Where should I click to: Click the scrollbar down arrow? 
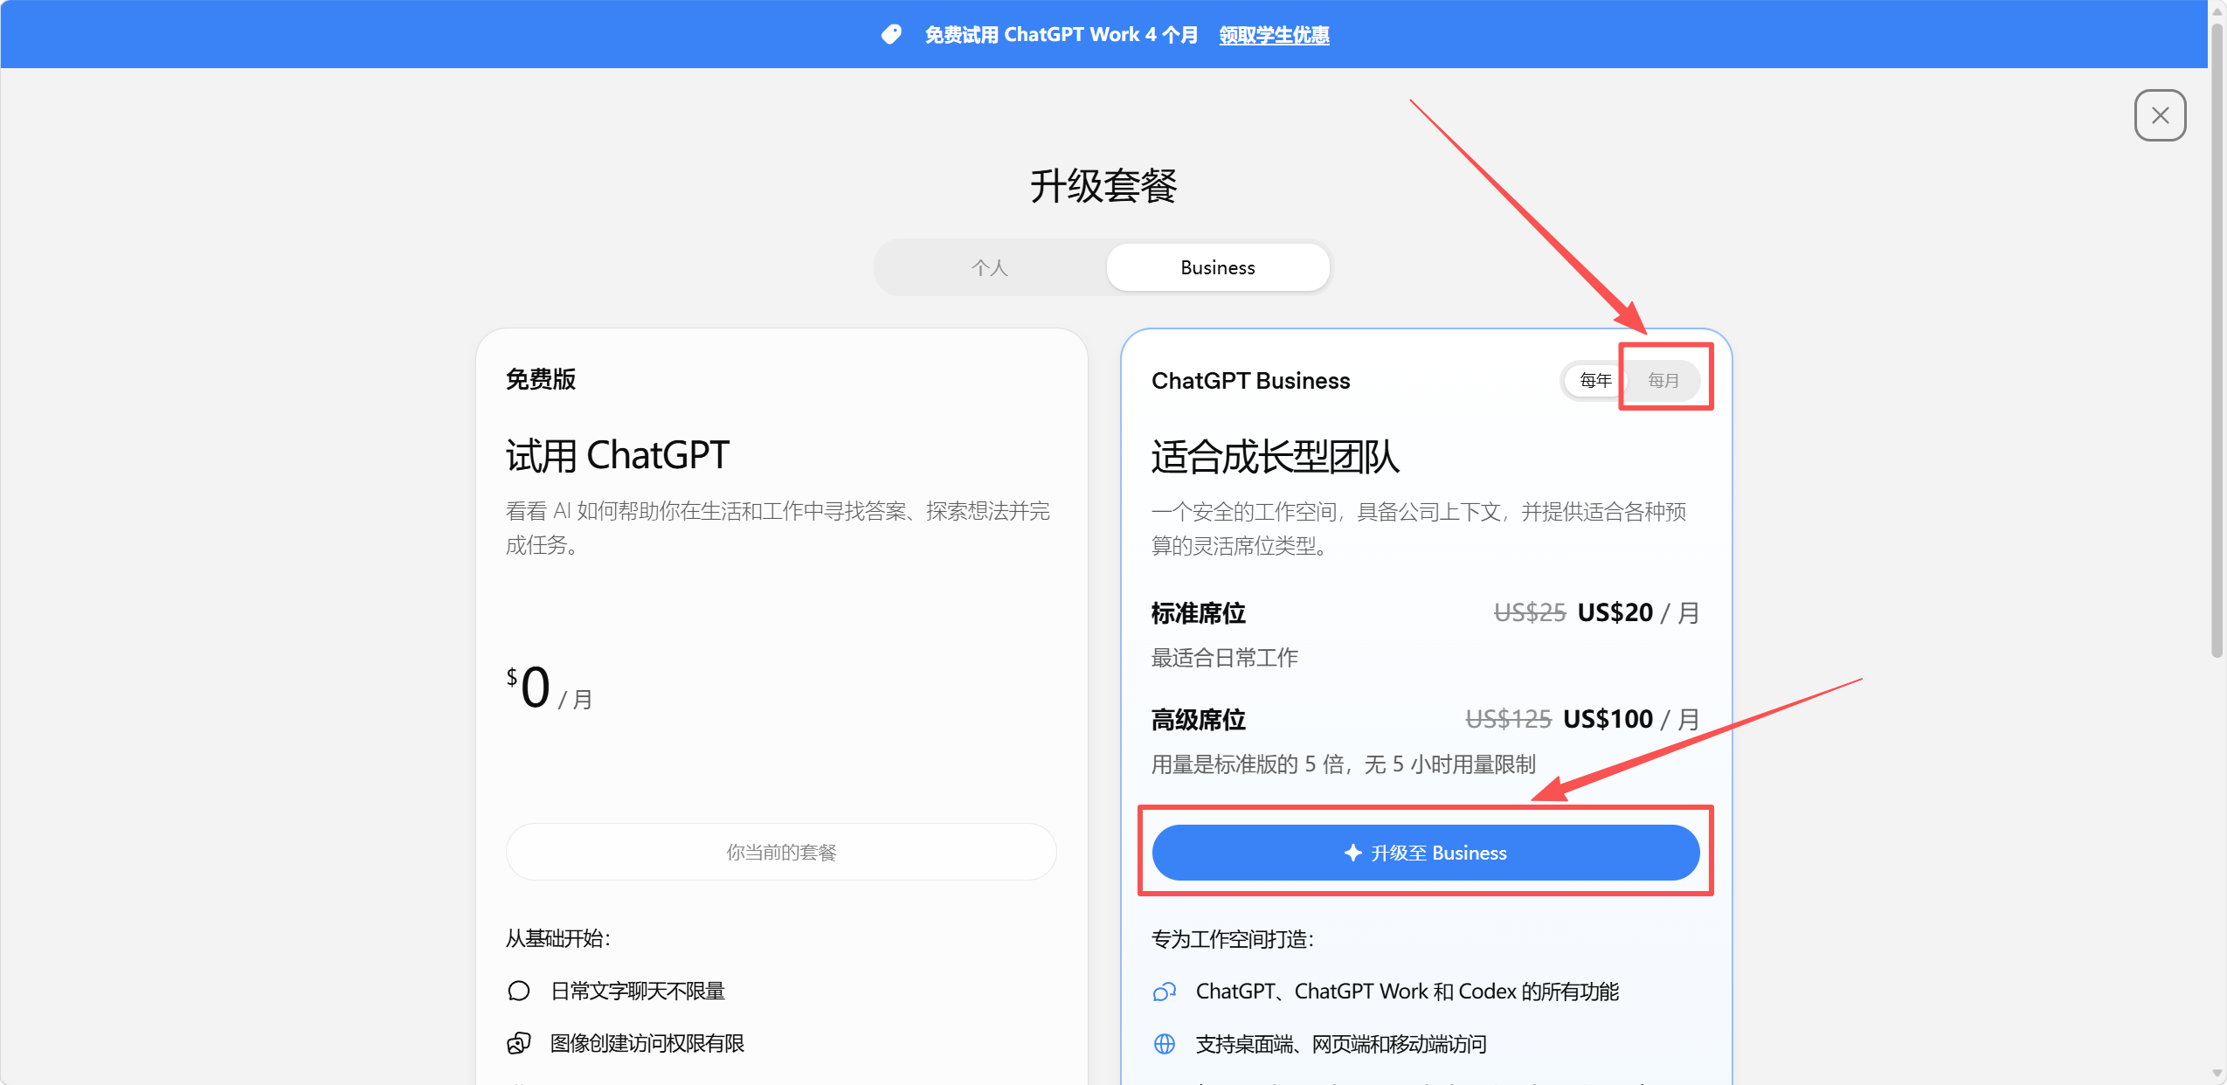[2217, 1074]
